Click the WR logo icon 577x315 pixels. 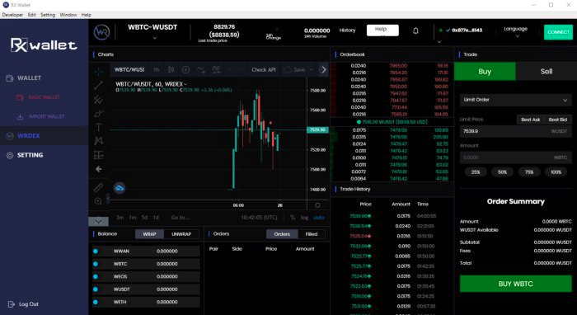[101, 32]
